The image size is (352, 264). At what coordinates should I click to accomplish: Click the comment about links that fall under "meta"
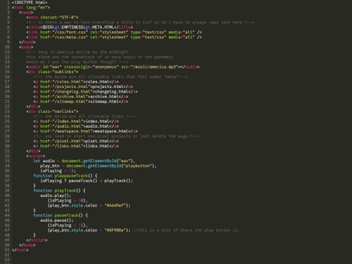[110, 76]
